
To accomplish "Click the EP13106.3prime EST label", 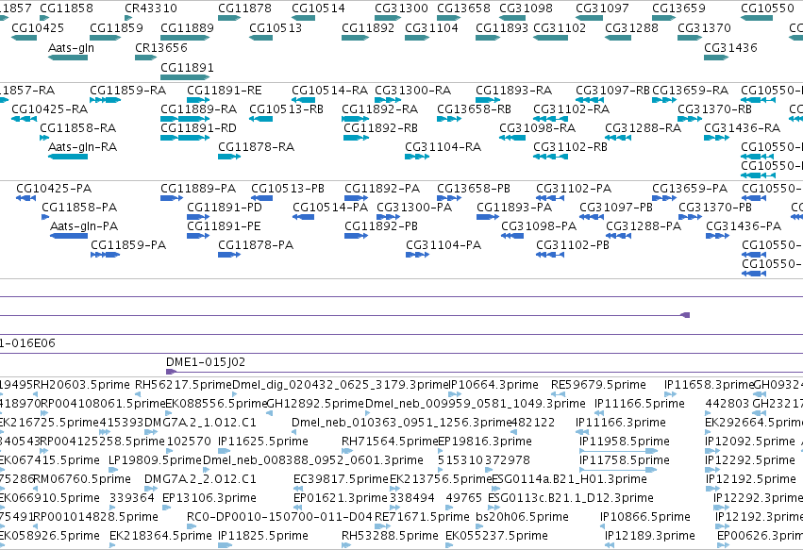I will [209, 498].
